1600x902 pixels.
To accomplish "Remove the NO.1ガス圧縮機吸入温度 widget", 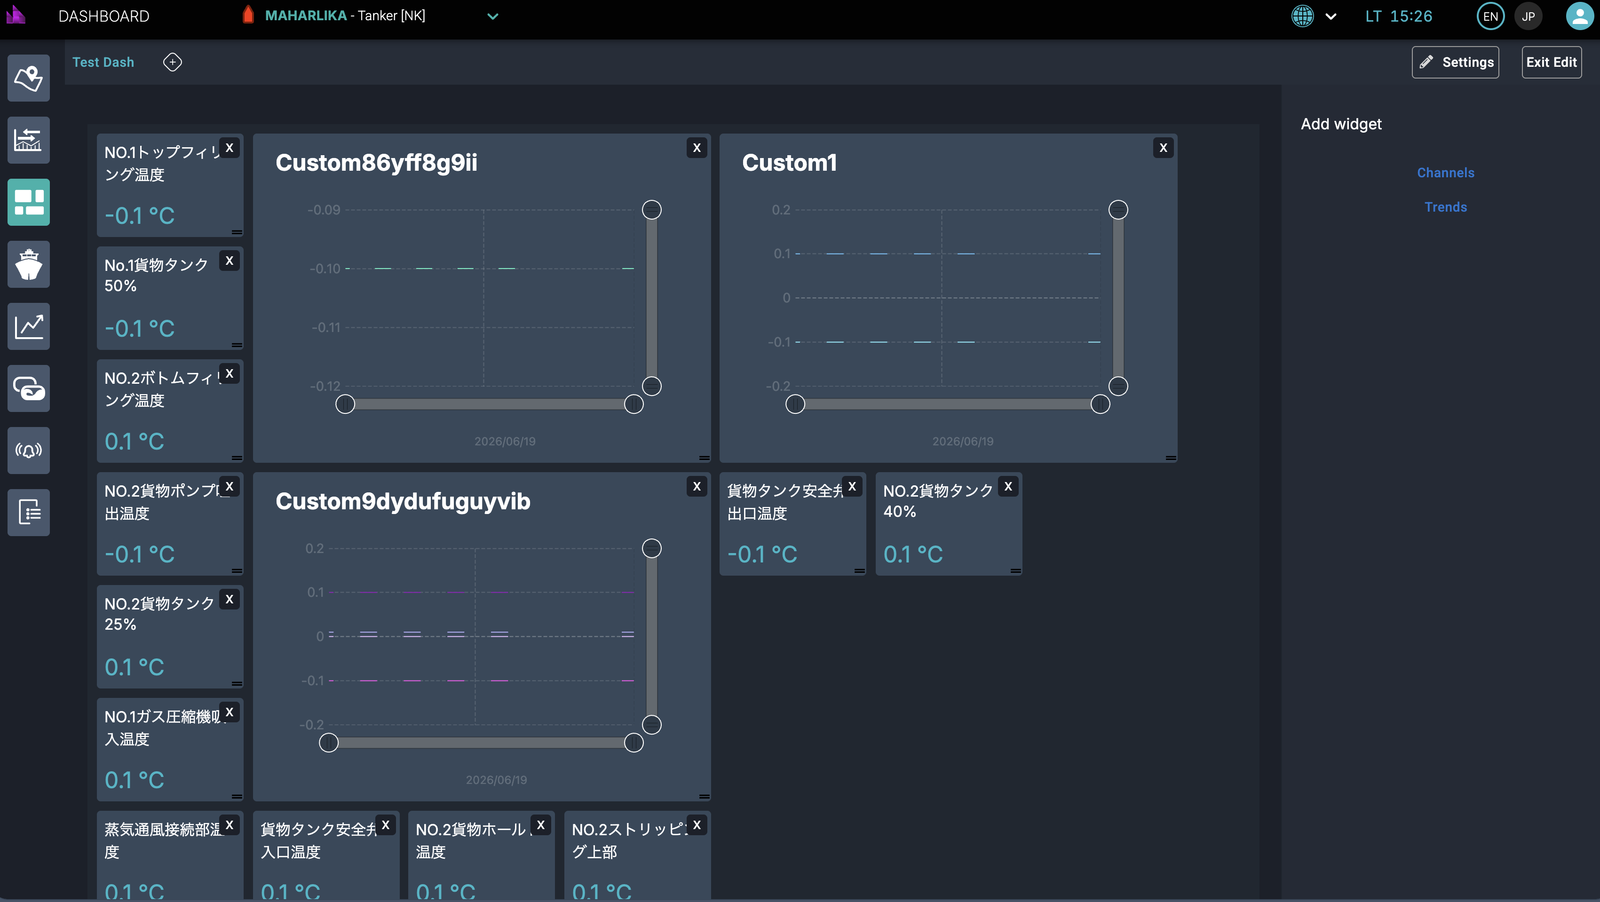I will 229,712.
